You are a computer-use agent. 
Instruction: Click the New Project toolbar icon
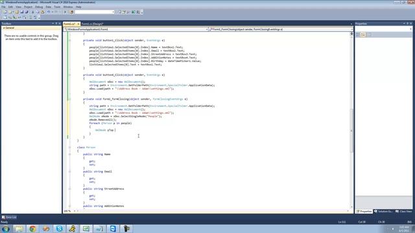[x=5, y=12]
